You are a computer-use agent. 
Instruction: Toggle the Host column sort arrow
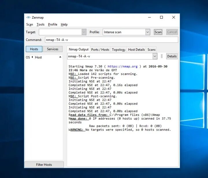pos(60,57)
